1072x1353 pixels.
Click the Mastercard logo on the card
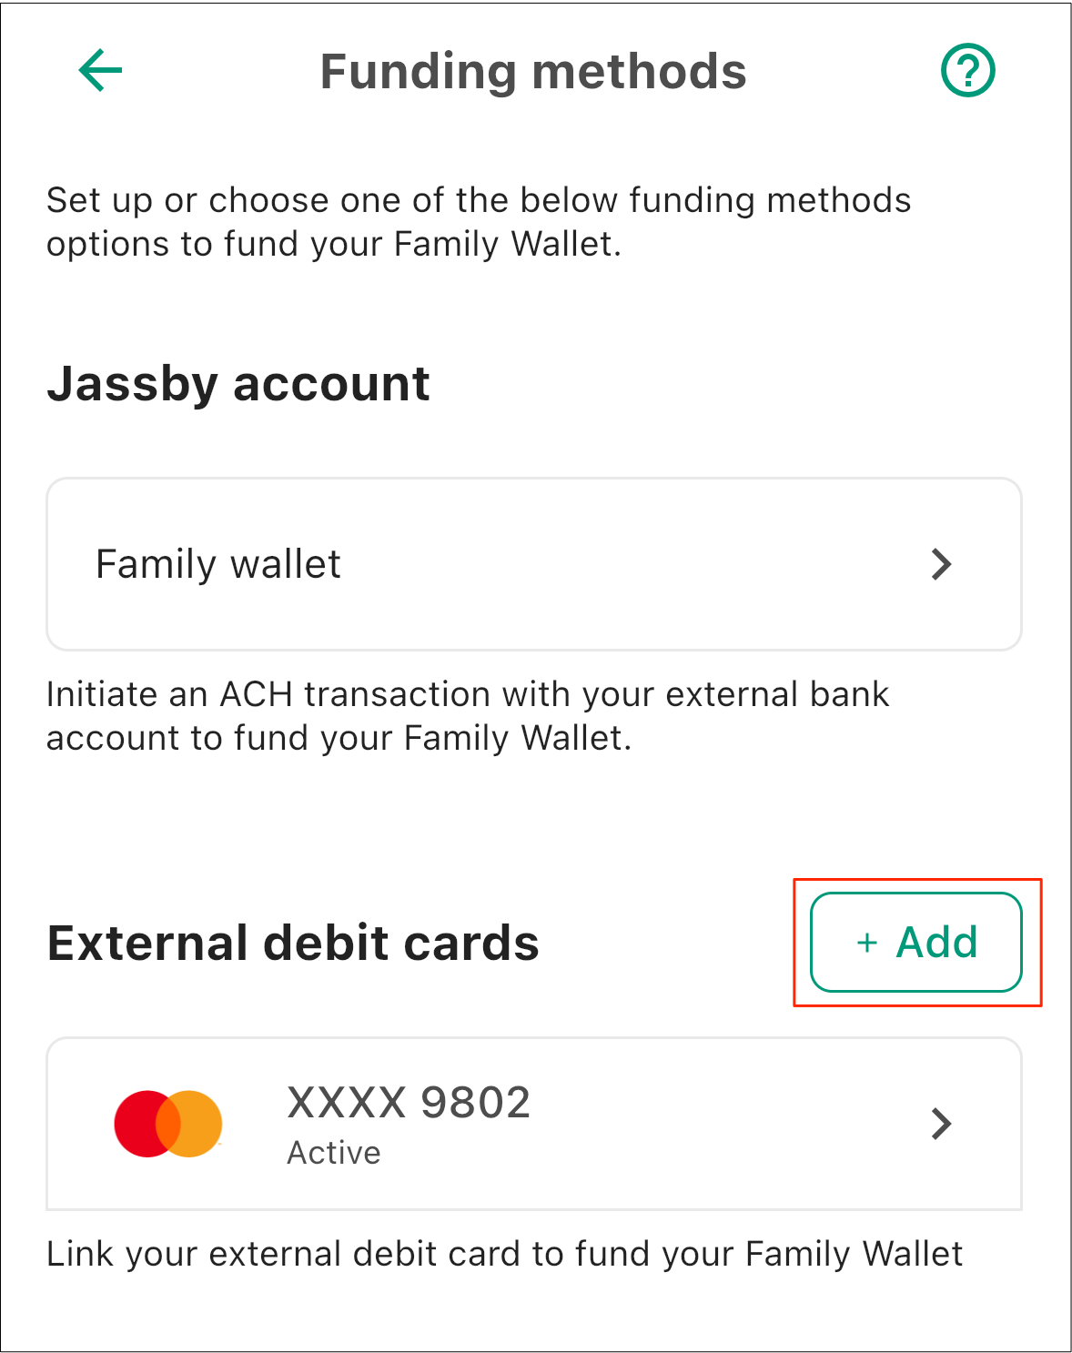click(x=168, y=1124)
